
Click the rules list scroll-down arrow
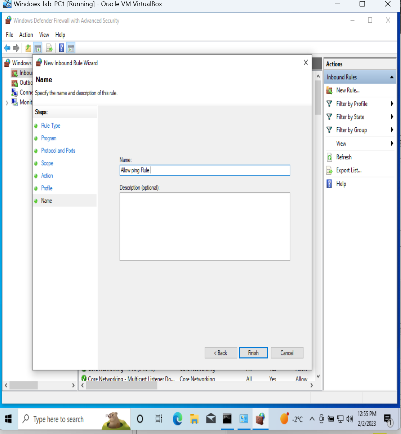[318, 377]
